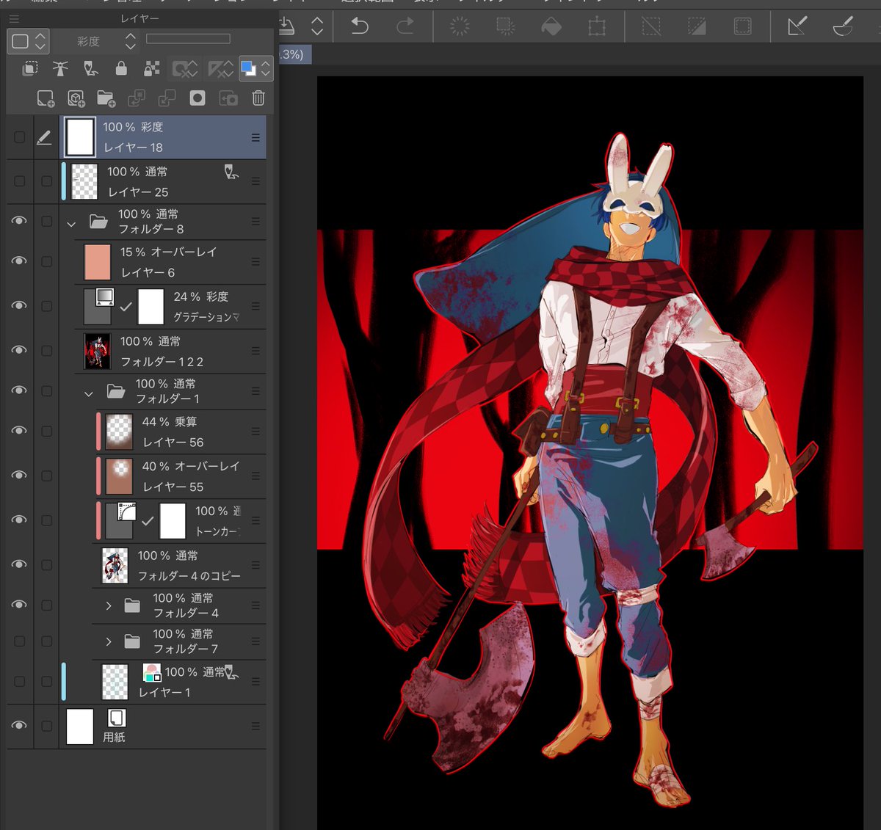Toggle snap to special ruler icon

(843, 27)
